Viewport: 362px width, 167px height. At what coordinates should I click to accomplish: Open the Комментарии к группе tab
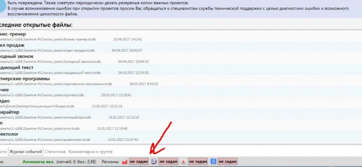pos(90,152)
